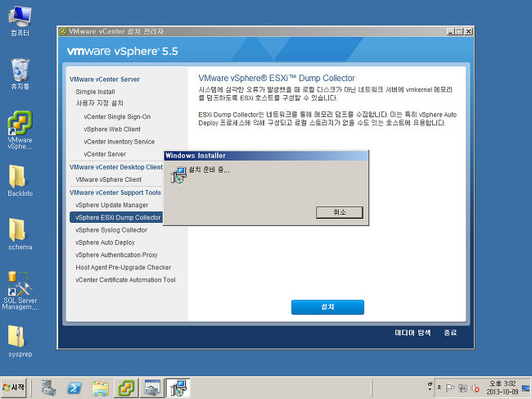Show hidden tray icons arrow

(x=439, y=387)
